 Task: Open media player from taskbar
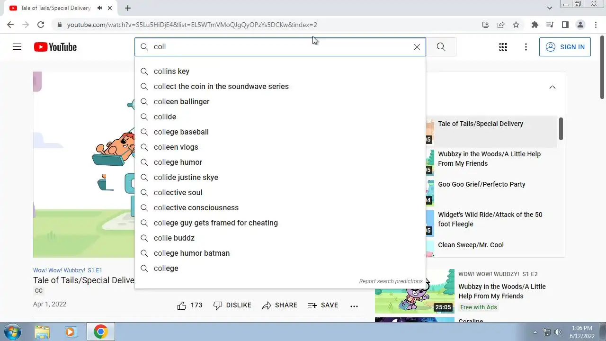71,332
